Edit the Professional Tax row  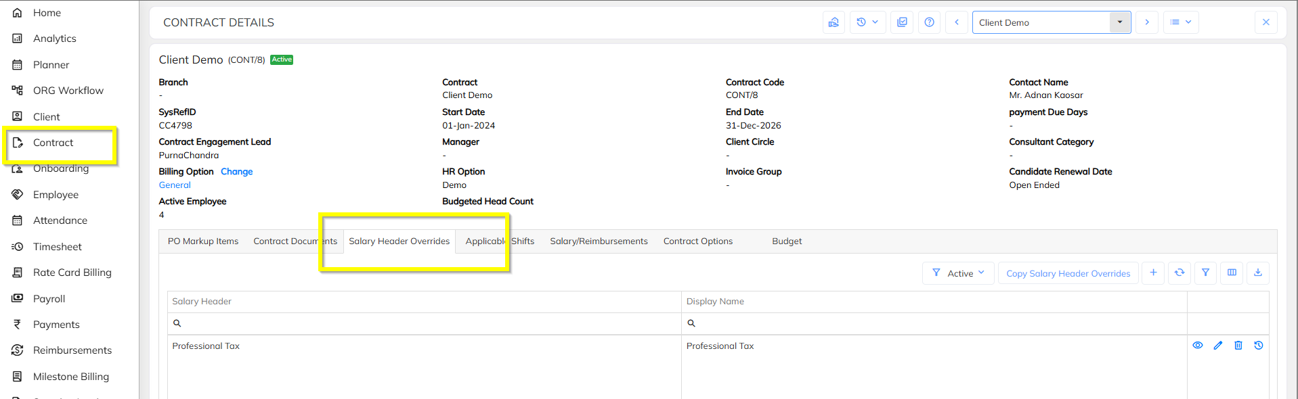[x=1218, y=346]
